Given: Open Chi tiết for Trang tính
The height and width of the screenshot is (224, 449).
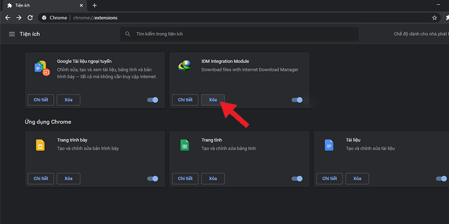Looking at the screenshot, I should [185, 179].
